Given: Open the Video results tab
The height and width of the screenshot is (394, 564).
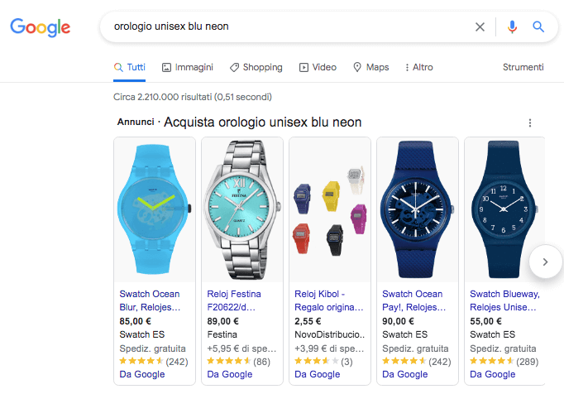Looking at the screenshot, I should (318, 67).
